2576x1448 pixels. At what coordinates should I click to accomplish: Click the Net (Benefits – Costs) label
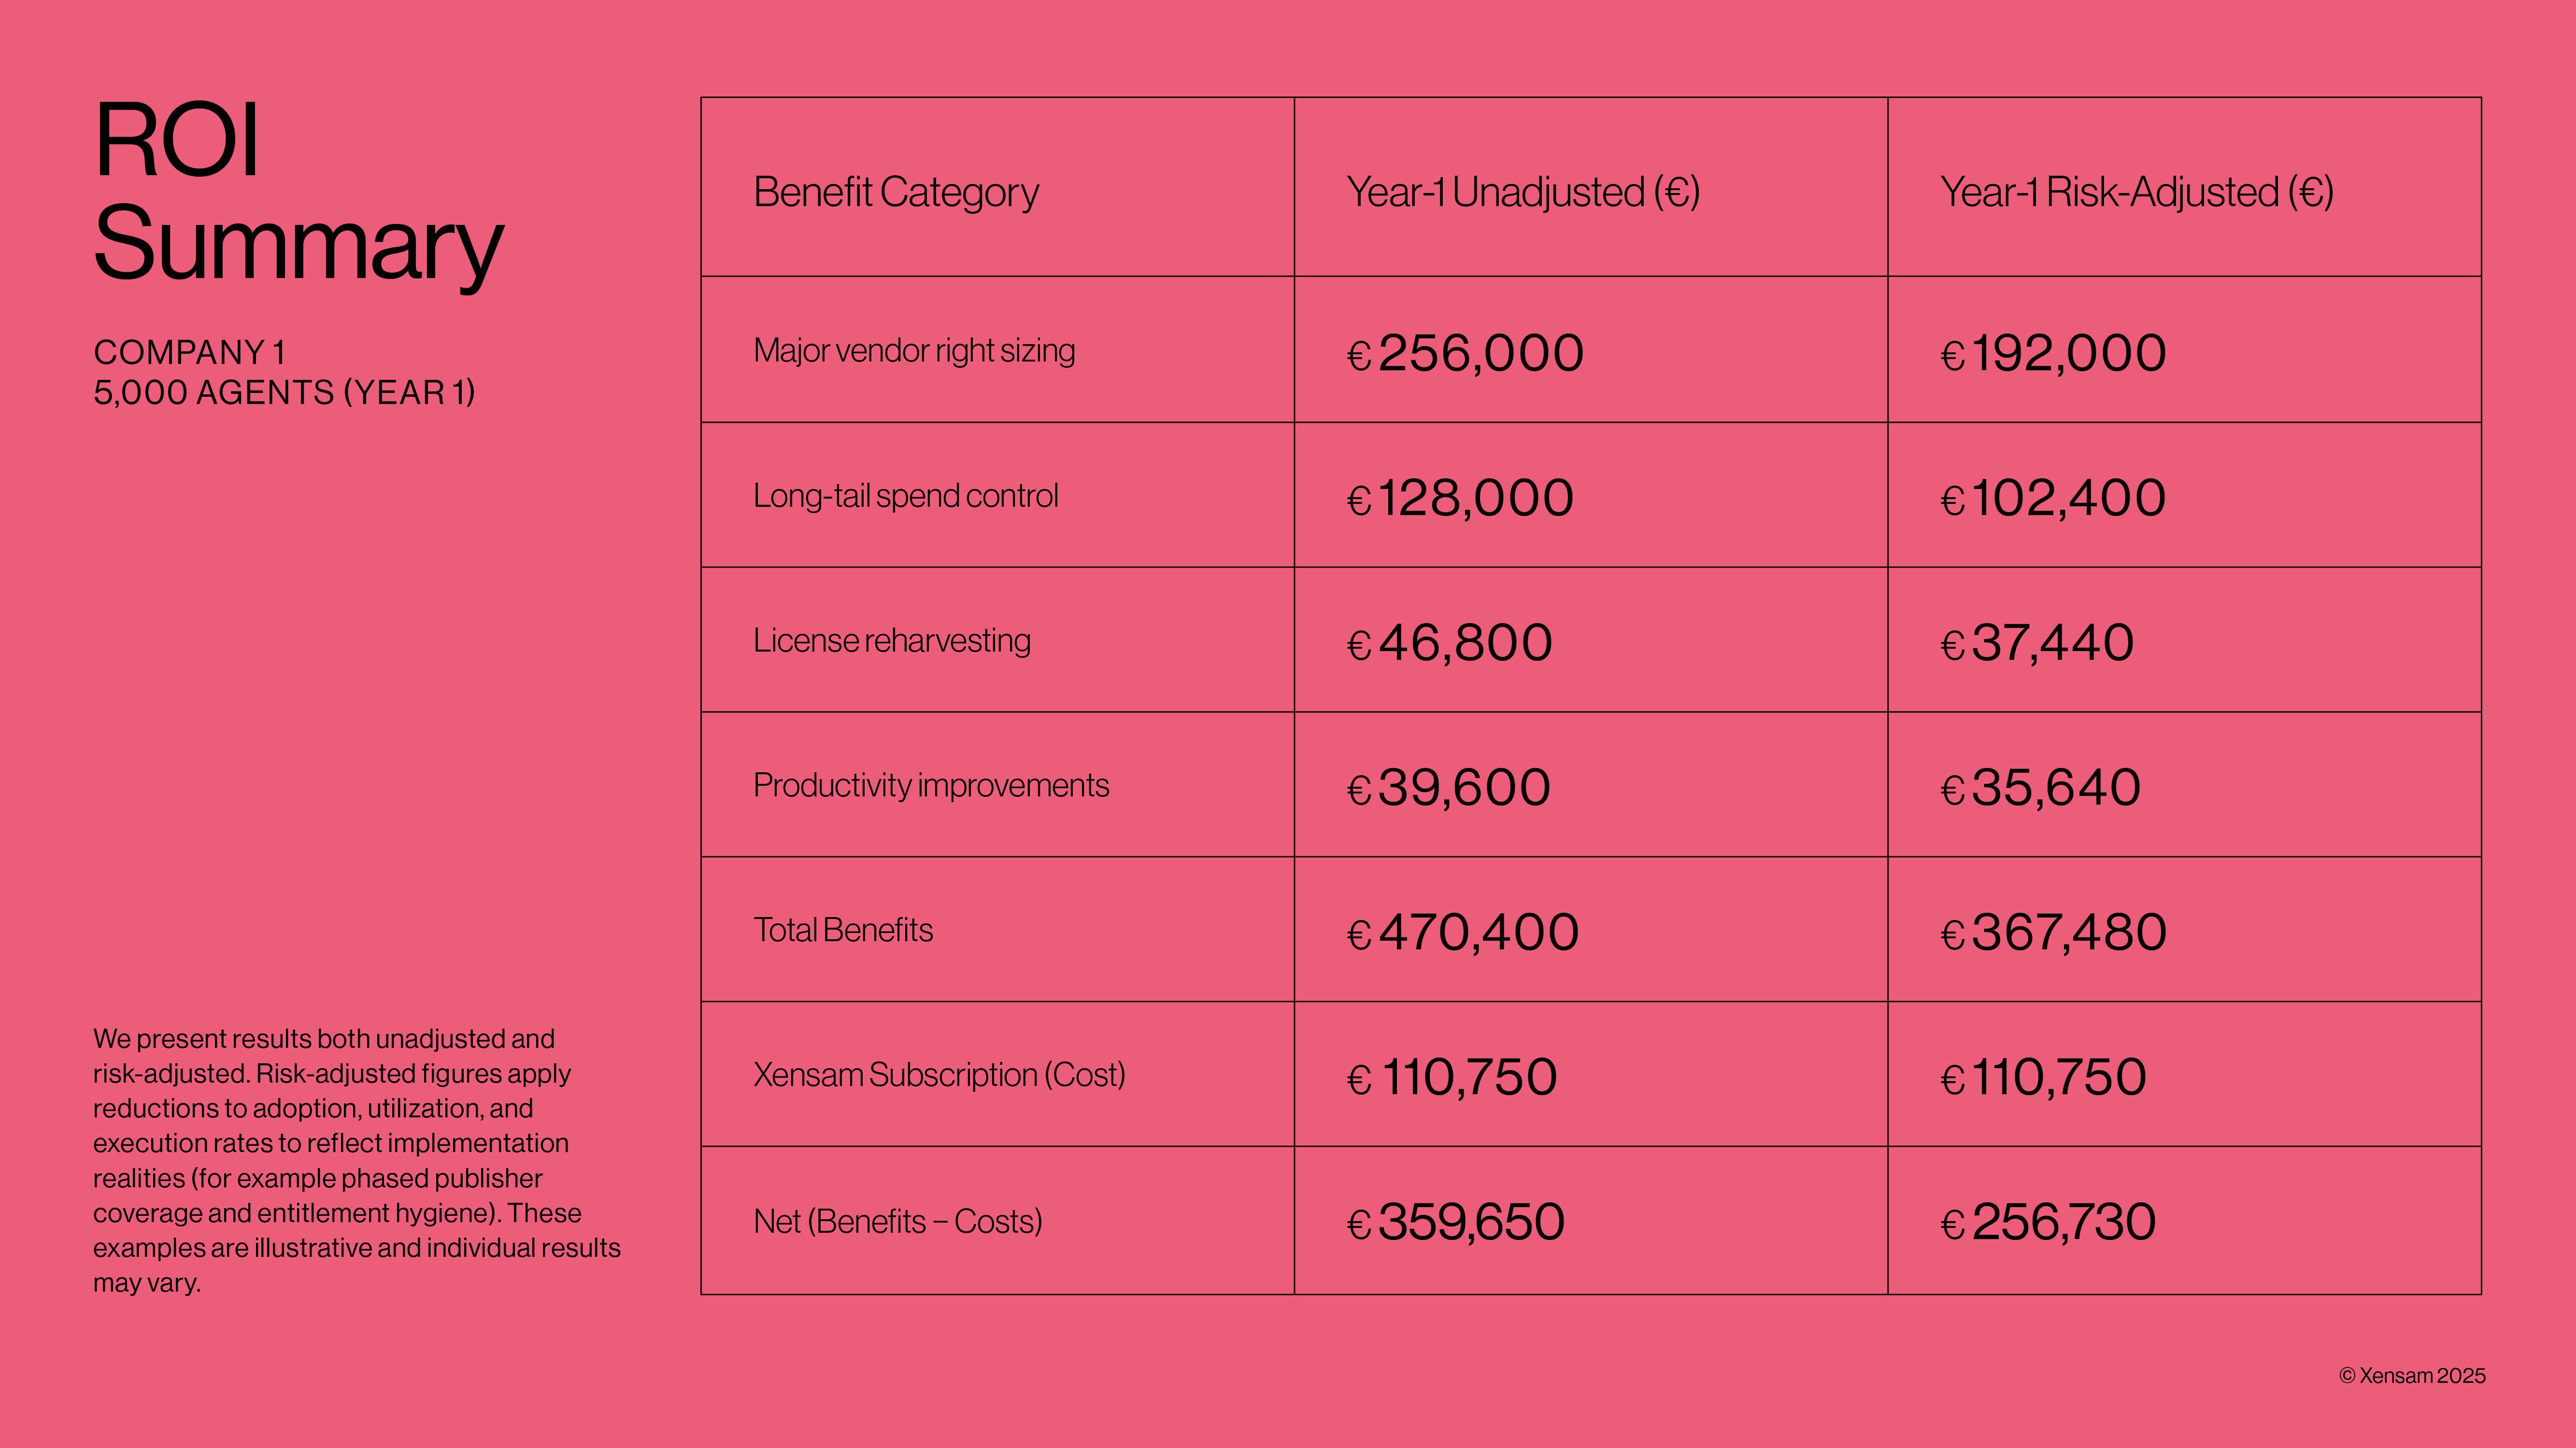click(x=897, y=1221)
